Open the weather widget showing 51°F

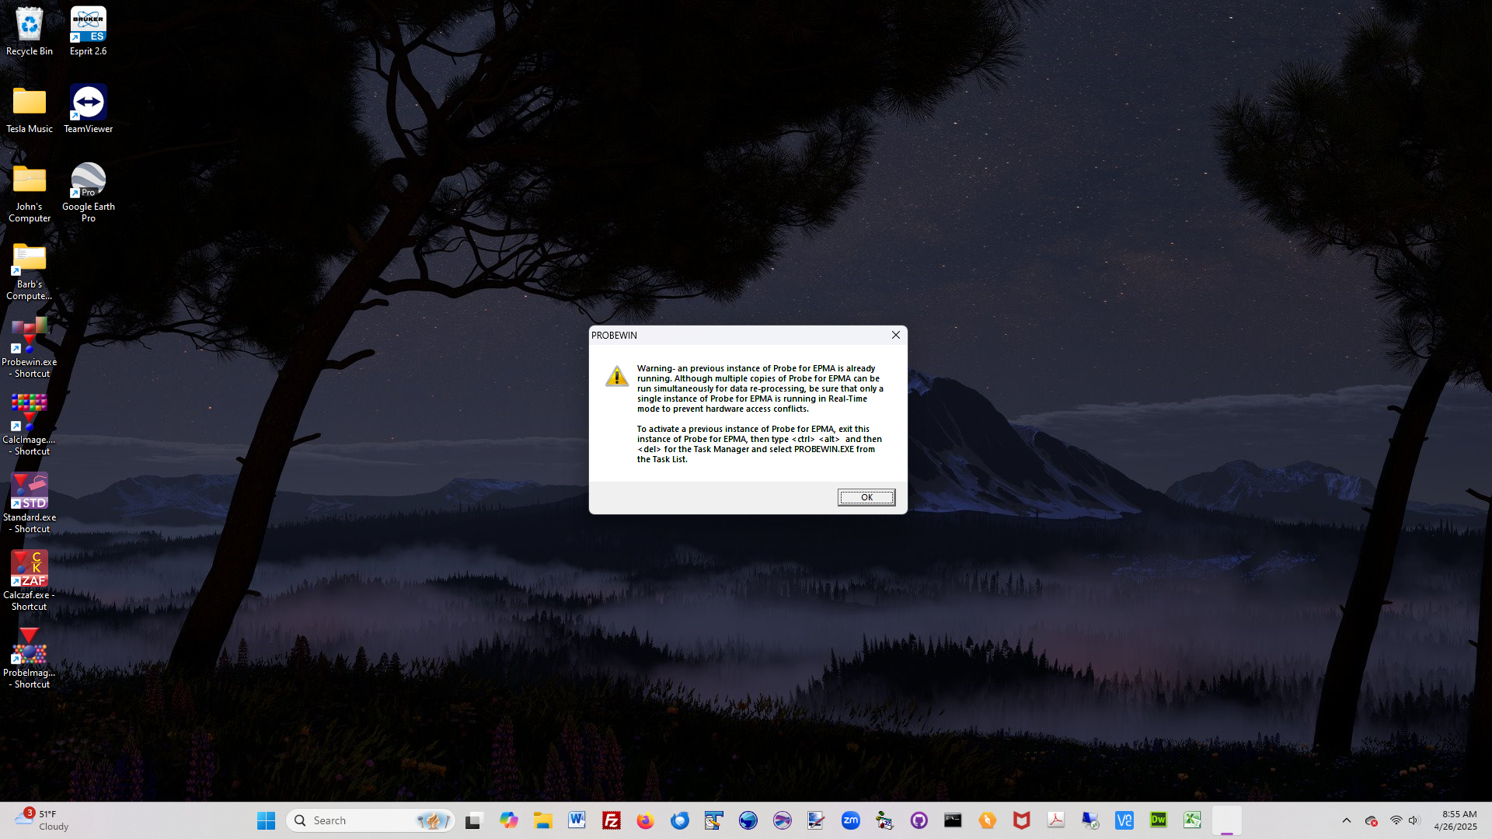coord(43,820)
